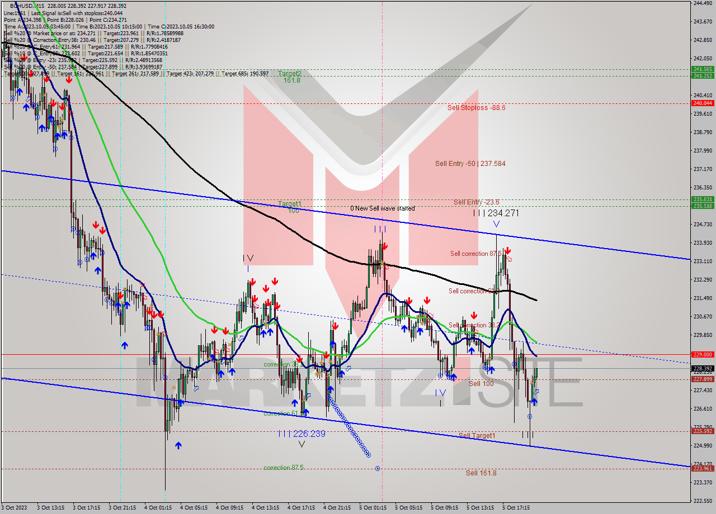Click the 229.000 red price tag
The width and height of the screenshot is (716, 514).
[x=702, y=354]
